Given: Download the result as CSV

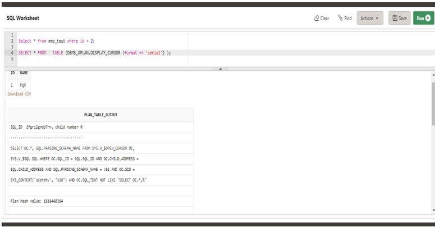Looking at the screenshot, I should pos(19,94).
